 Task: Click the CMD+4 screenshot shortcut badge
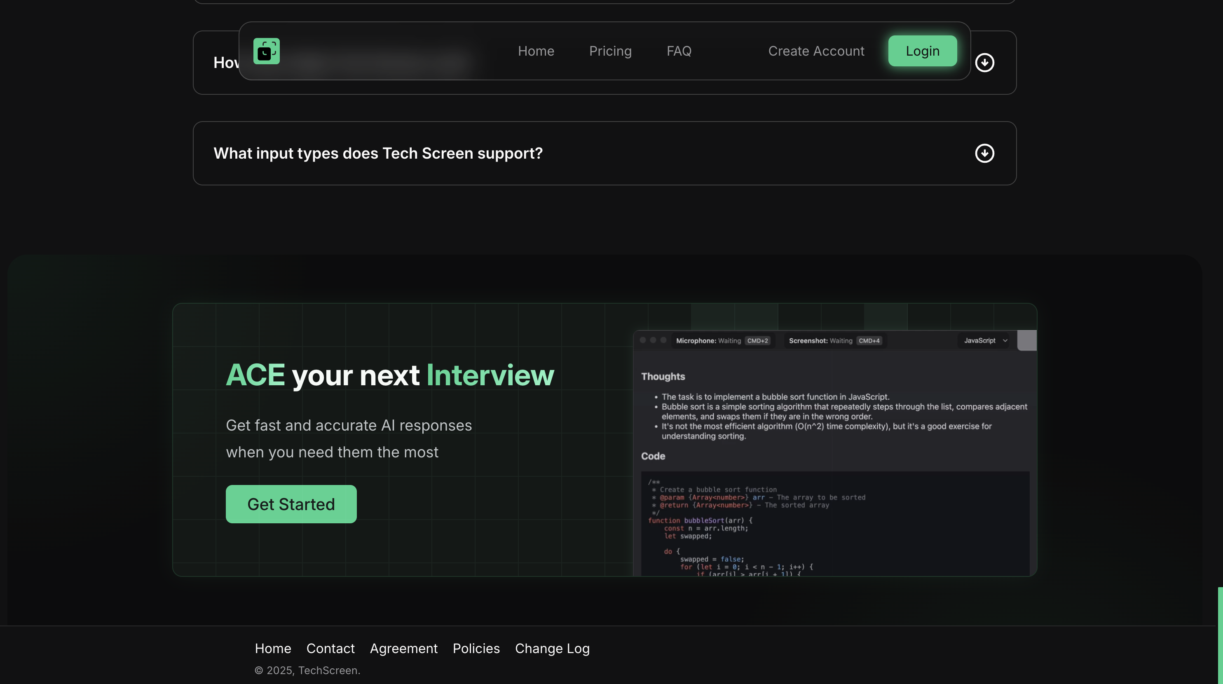click(x=869, y=341)
